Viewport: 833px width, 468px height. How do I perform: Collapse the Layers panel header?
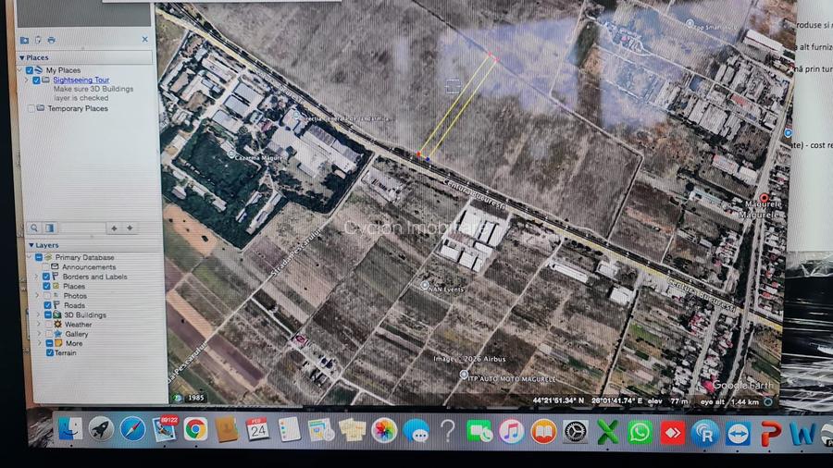[31, 245]
